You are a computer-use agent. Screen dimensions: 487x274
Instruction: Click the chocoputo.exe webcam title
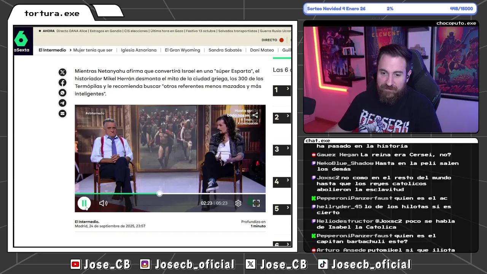456,23
